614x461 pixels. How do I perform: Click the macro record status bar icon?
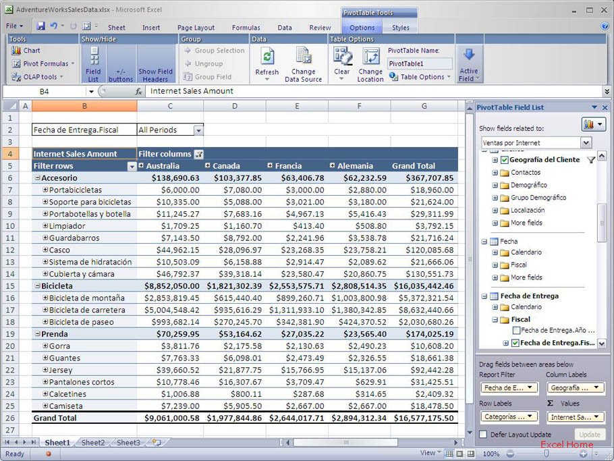[x=49, y=454]
